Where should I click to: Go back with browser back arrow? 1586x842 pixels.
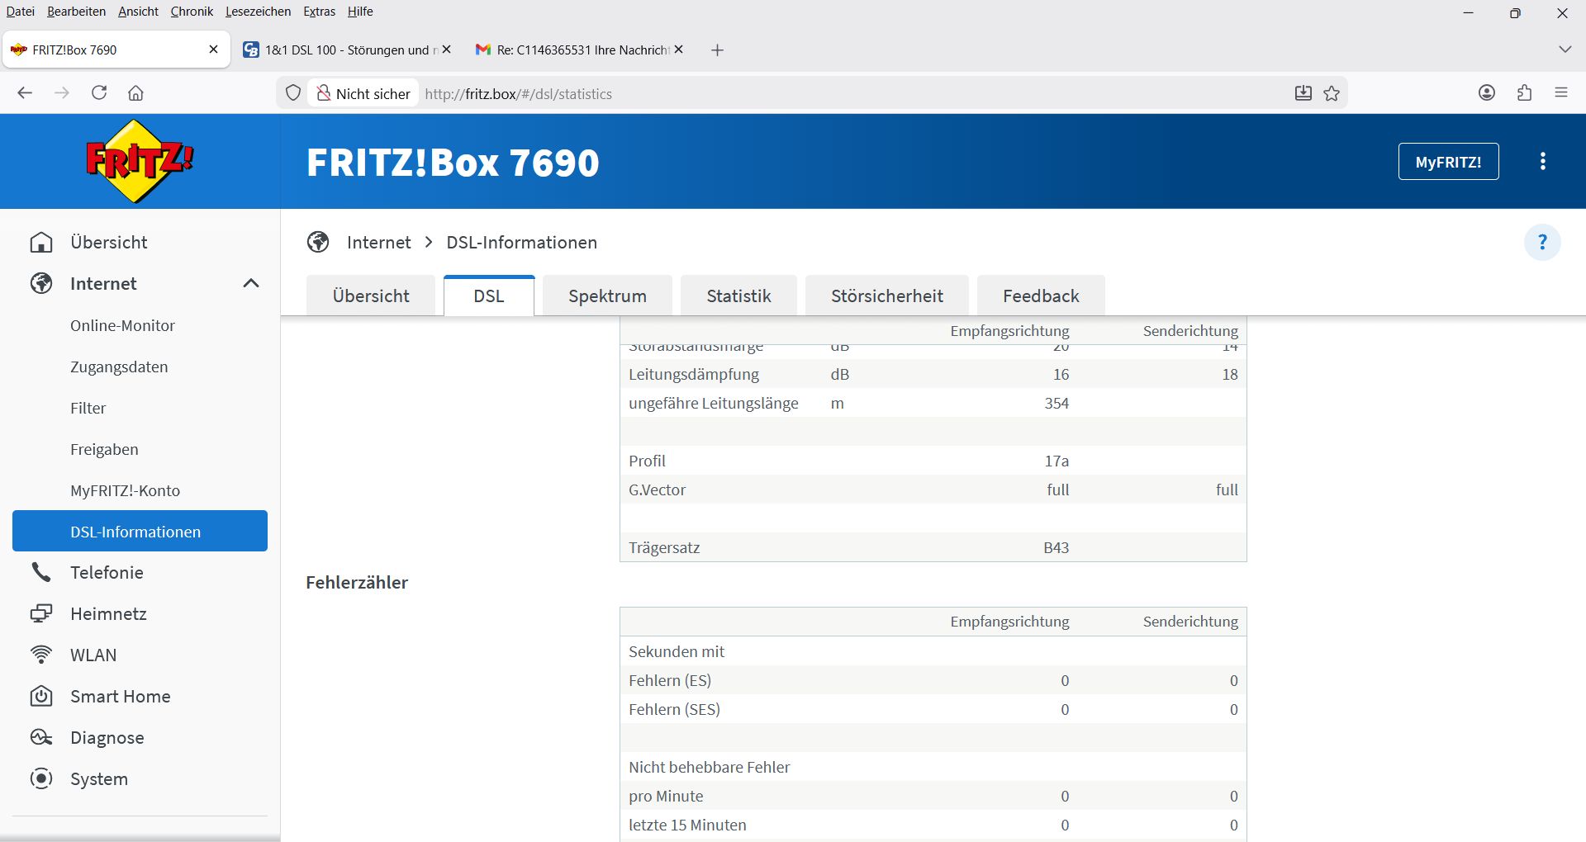point(25,93)
